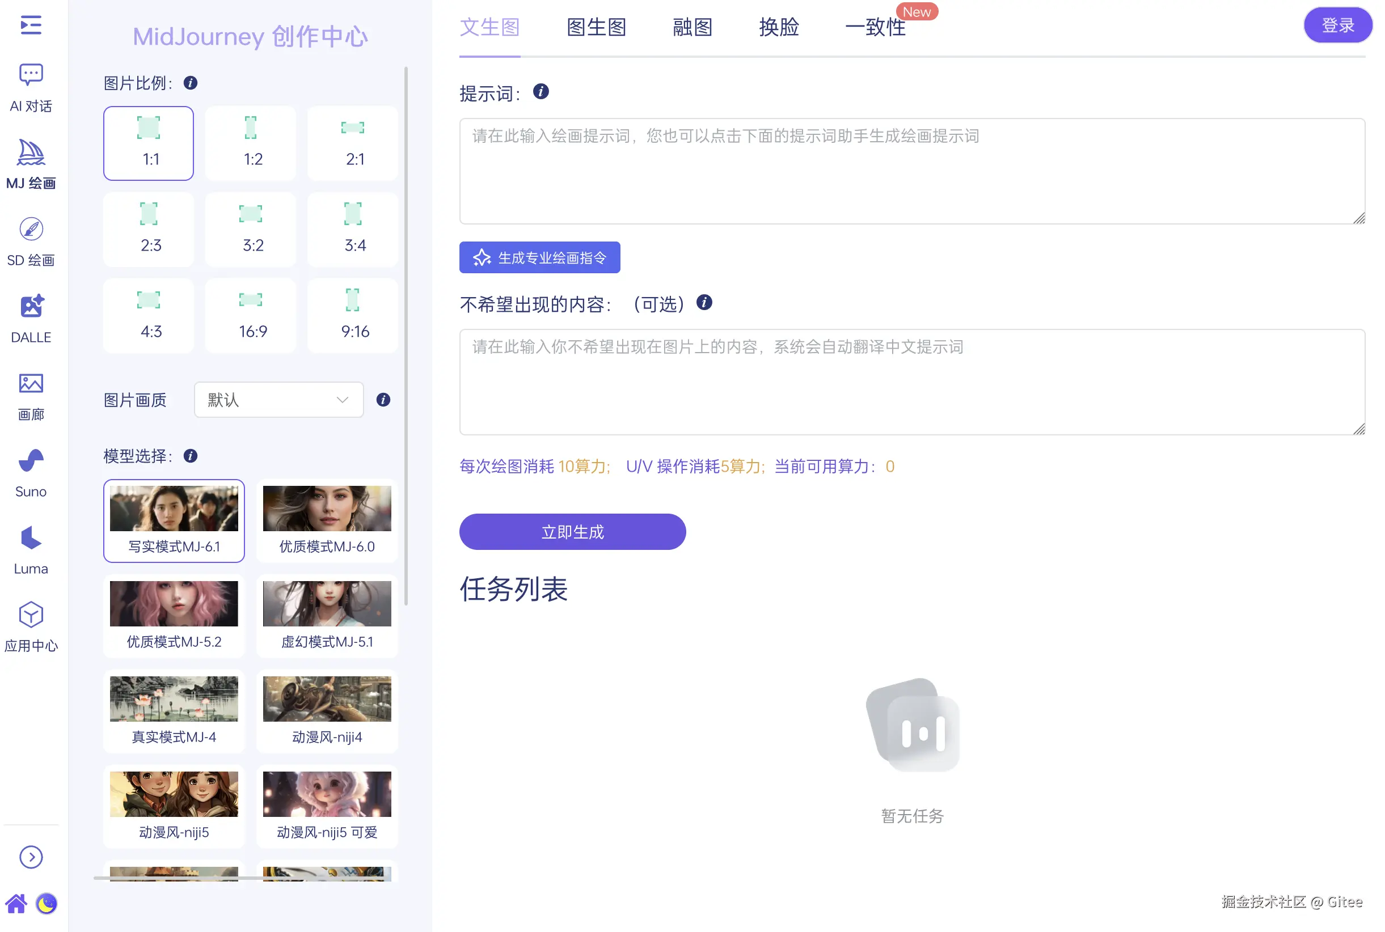
Task: Open the 图片画质 quality dropdown
Action: (278, 400)
